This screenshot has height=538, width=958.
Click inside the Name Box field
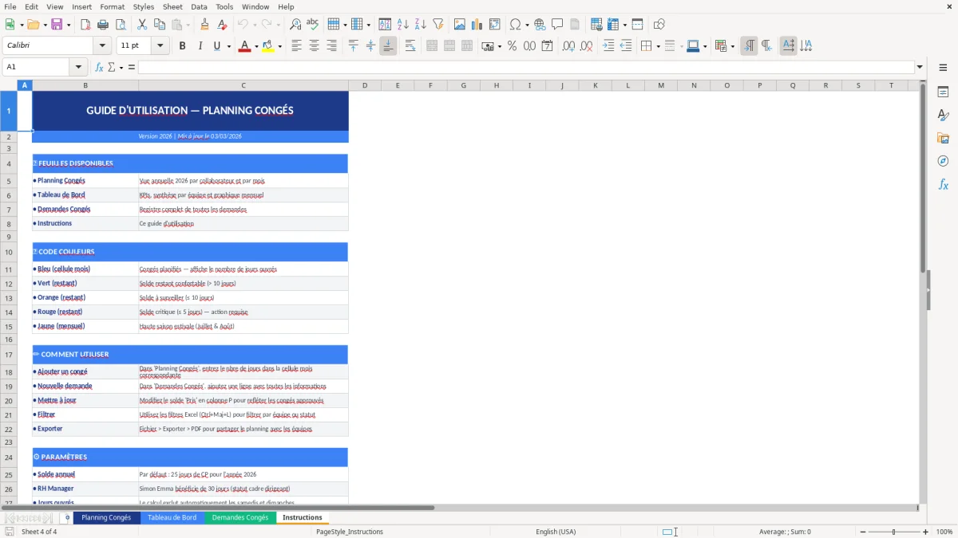click(x=36, y=67)
